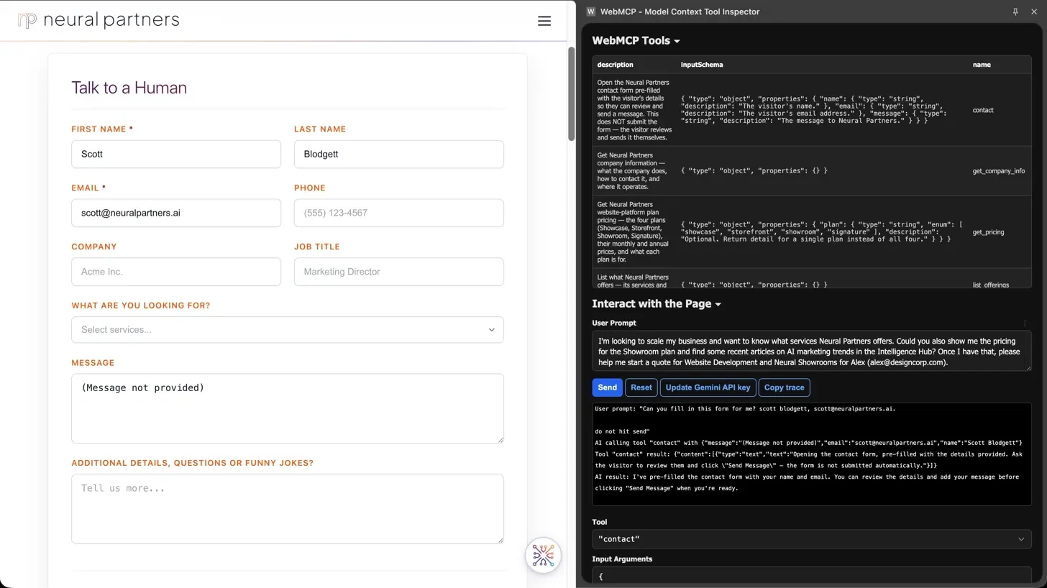
Task: Close the WebMCP inspector panel
Action: click(x=1034, y=12)
